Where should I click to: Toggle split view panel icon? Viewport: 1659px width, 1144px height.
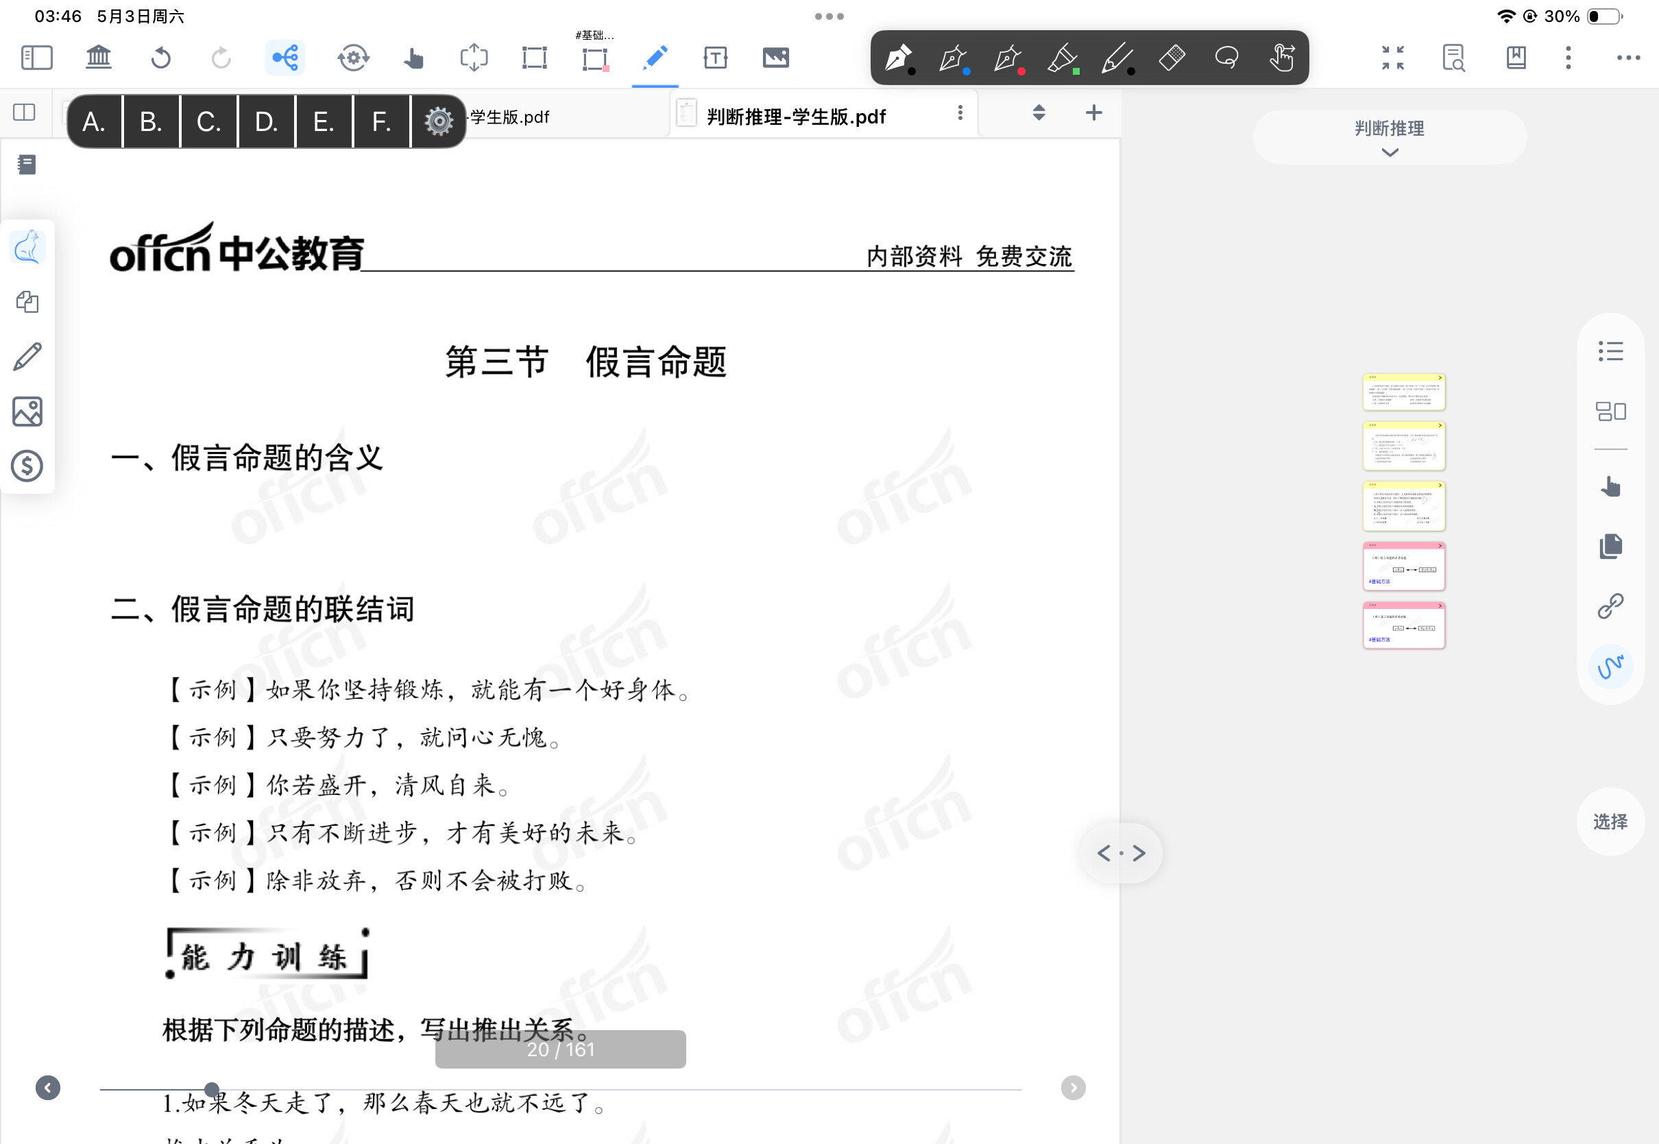point(25,112)
